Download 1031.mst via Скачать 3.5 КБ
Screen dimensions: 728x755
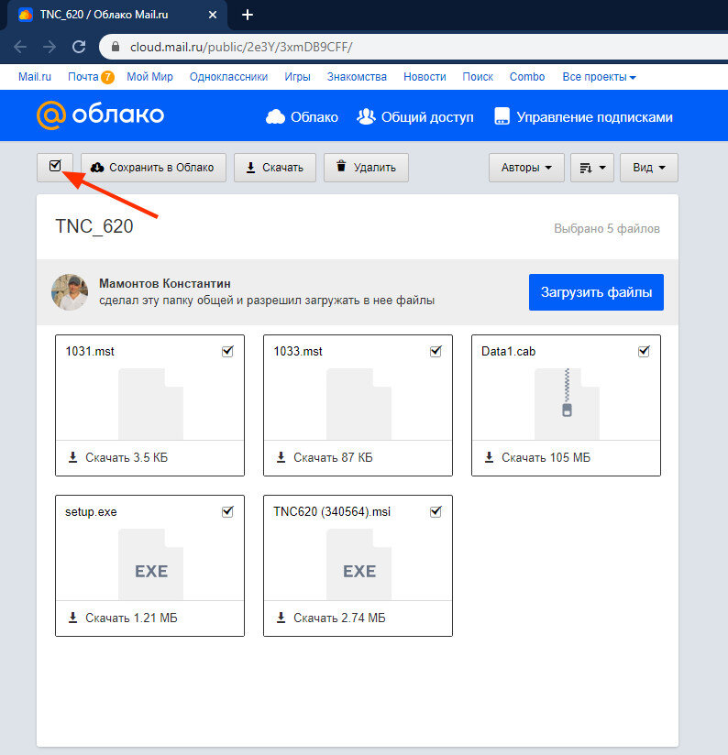(x=118, y=457)
